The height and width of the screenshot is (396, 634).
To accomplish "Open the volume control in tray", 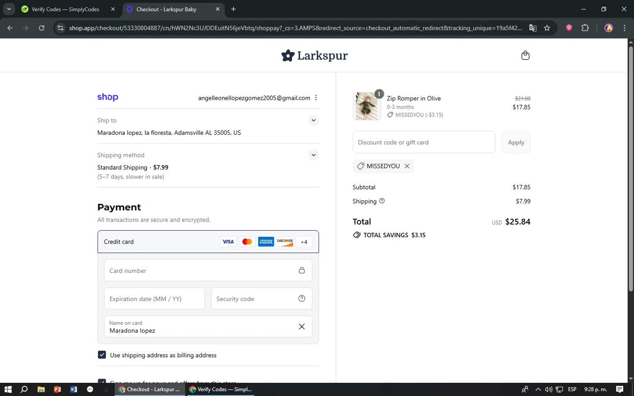I will click(549, 389).
